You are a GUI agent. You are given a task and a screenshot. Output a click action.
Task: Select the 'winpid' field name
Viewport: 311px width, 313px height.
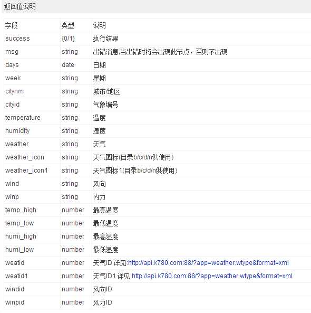15,302
